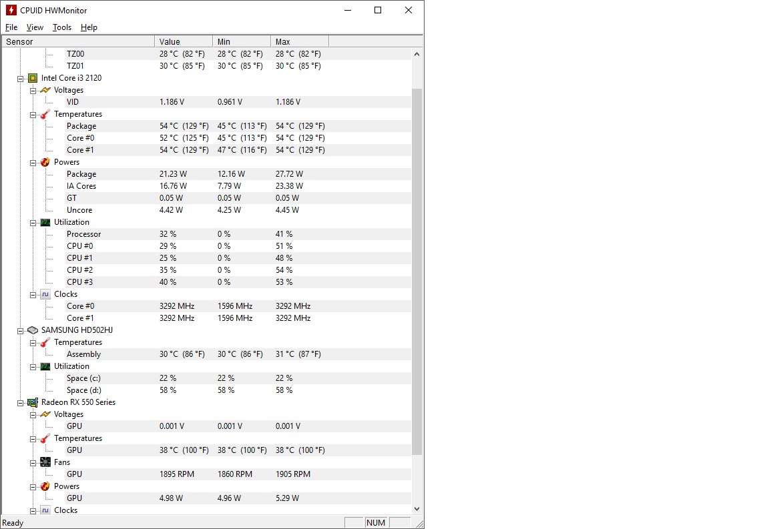Click the Min column header
Viewport: 769px width, 529px height.
pos(242,41)
